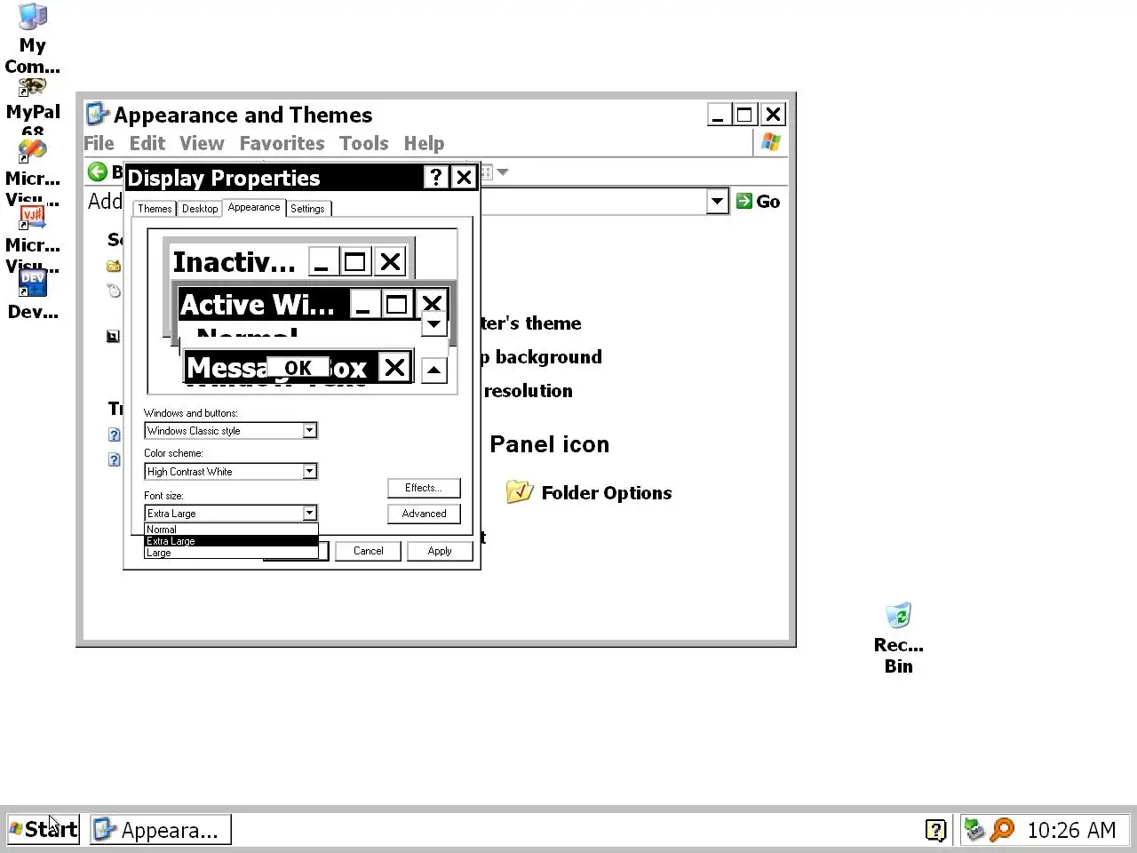Click the Start button
1137x853 pixels.
(44, 829)
